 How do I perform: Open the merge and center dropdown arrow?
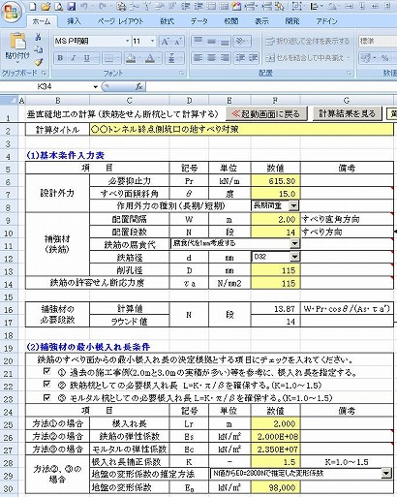pos(349,58)
